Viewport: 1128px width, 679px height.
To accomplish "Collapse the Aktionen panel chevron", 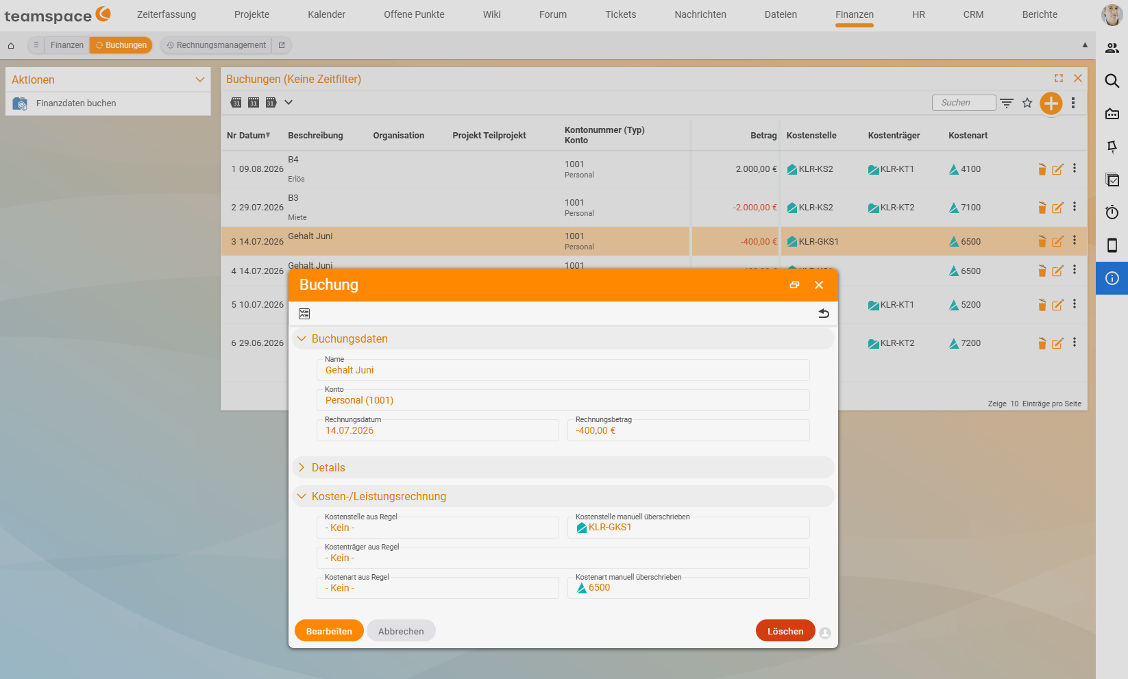I will (x=200, y=79).
